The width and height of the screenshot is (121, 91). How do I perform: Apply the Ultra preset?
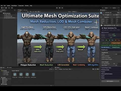pyautogui.click(x=106, y=40)
